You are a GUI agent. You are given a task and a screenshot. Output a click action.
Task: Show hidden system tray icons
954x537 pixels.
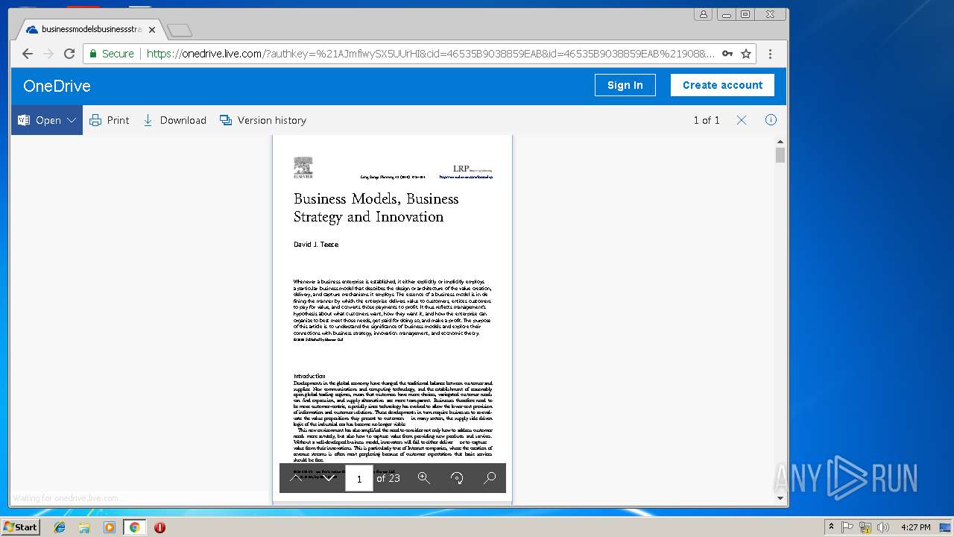point(831,527)
